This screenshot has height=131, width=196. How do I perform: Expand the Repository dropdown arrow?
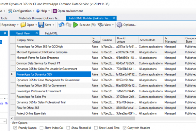click(18, 25)
